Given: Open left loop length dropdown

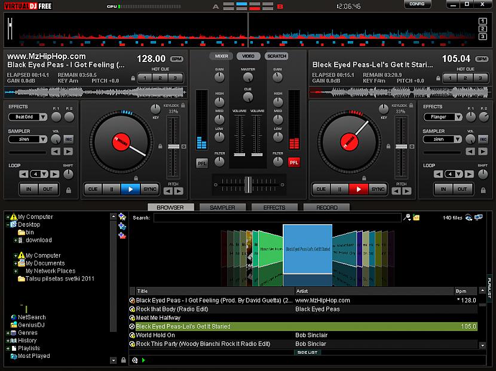Looking at the screenshot, I should tap(44, 174).
